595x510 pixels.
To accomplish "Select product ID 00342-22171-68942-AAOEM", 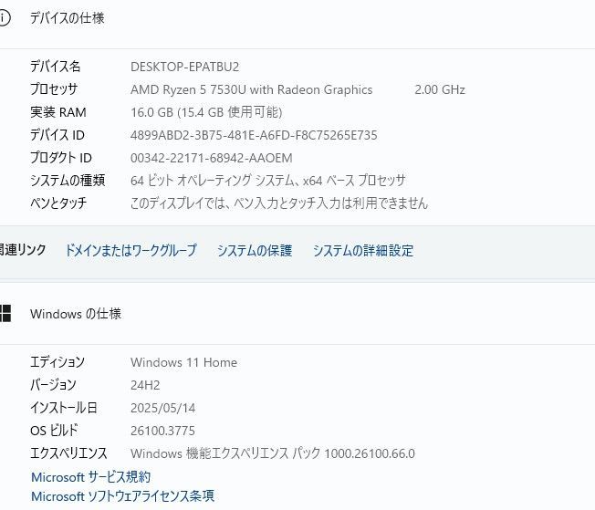I will coord(212,158).
